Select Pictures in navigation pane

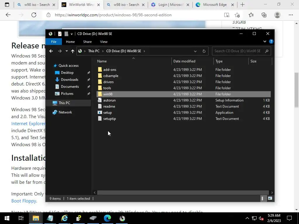click(x=67, y=94)
